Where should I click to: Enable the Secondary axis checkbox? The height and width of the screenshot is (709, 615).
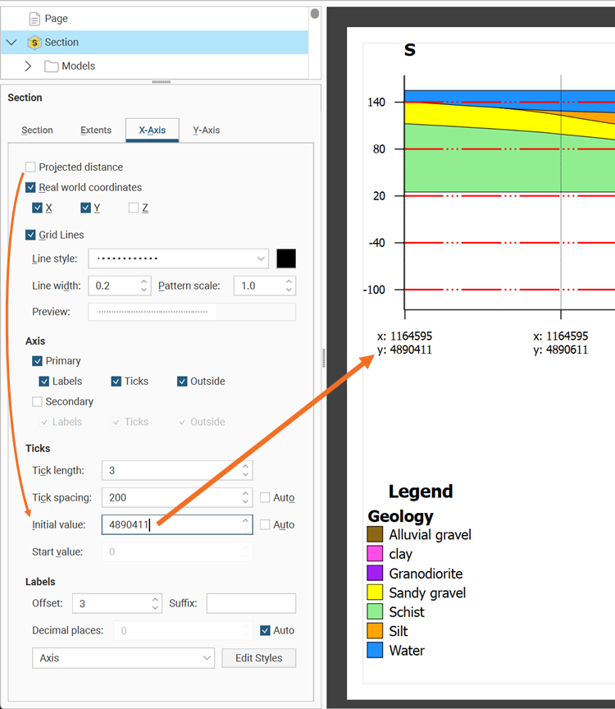tap(37, 402)
